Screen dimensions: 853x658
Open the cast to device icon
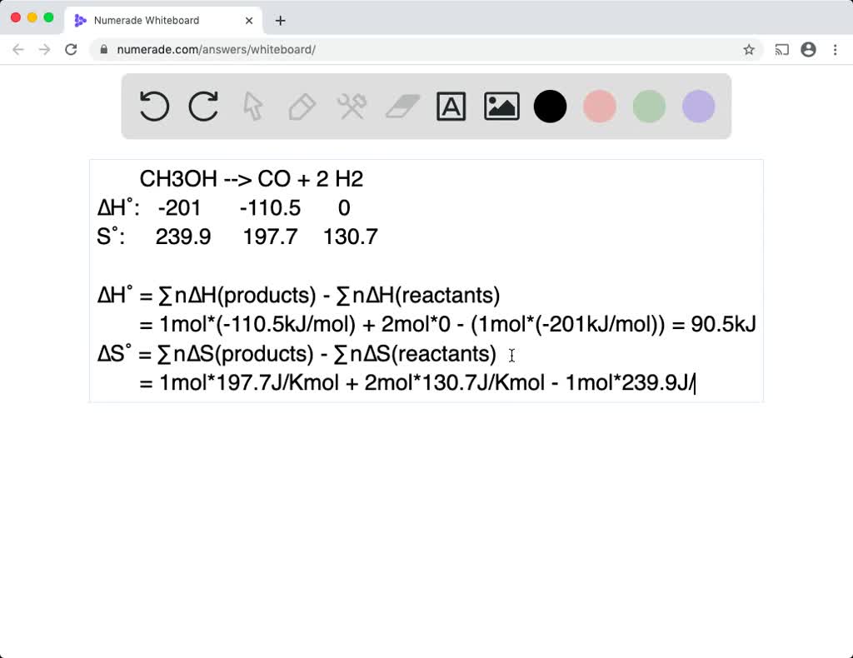781,49
